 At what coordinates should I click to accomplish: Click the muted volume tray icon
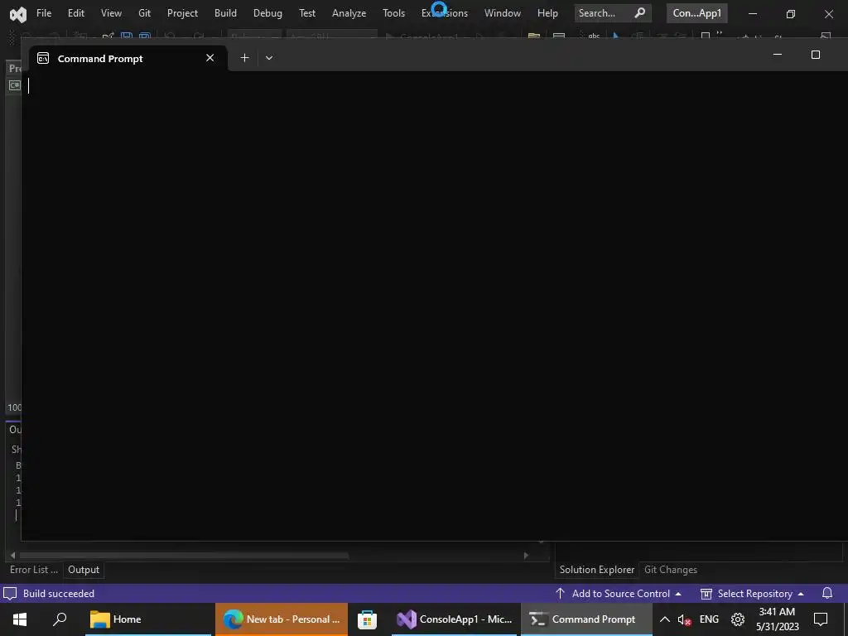[x=684, y=619]
